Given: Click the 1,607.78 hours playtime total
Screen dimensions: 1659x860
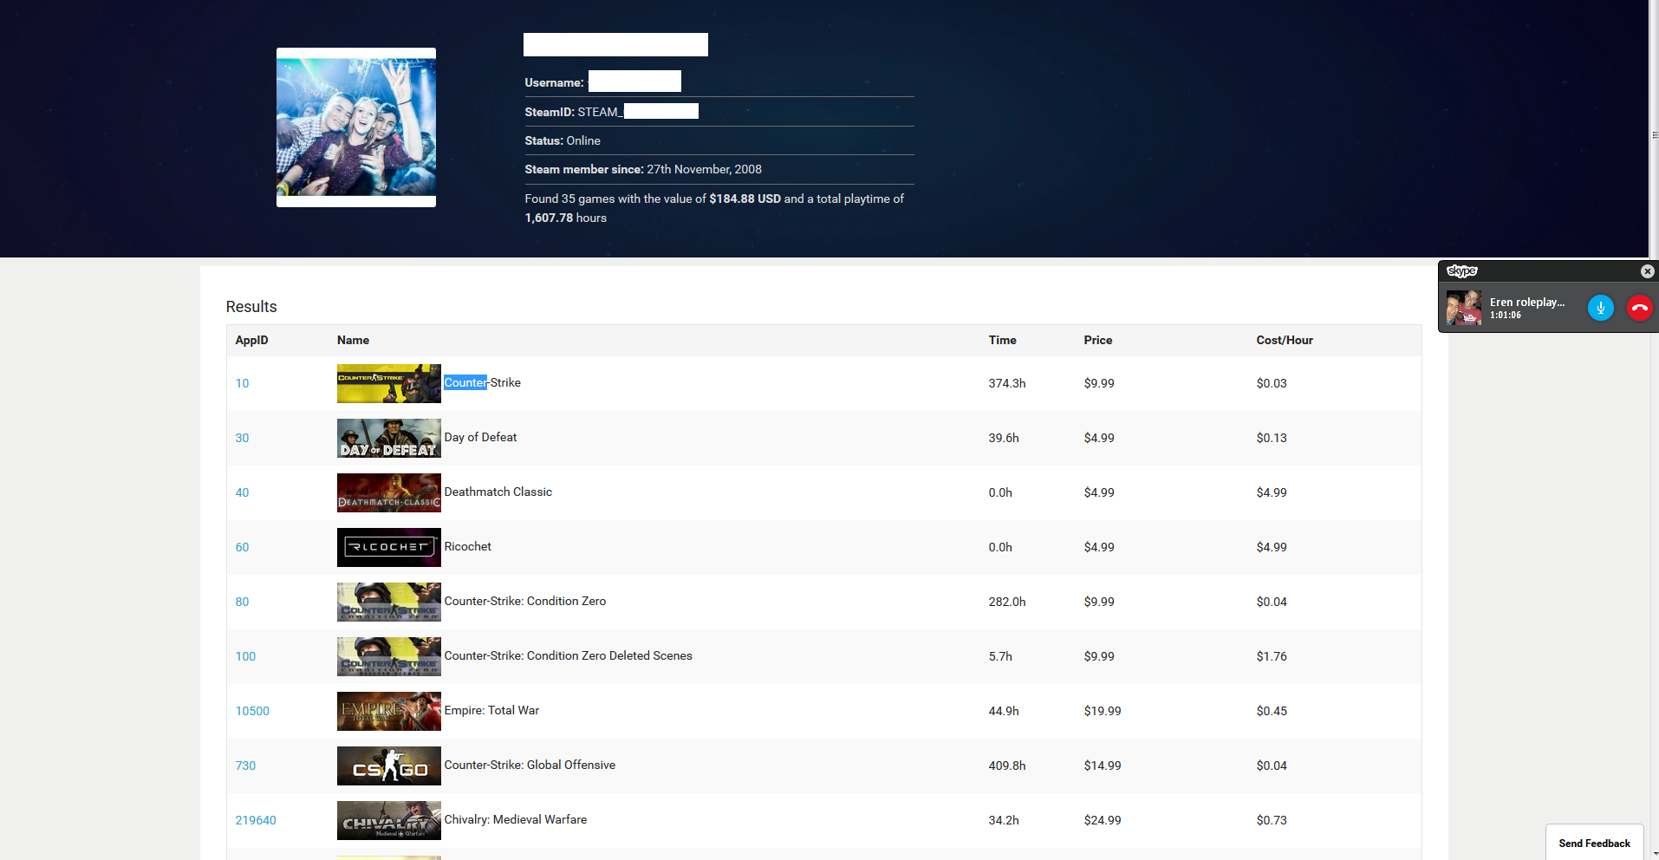Looking at the screenshot, I should (565, 218).
